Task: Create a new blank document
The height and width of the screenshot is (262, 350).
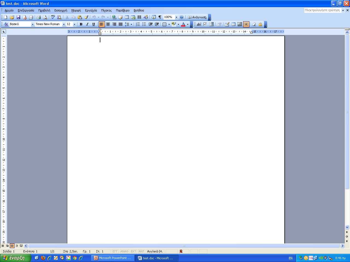Action: (5, 17)
